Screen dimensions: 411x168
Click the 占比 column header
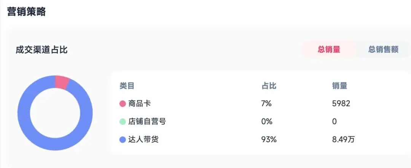coord(269,86)
